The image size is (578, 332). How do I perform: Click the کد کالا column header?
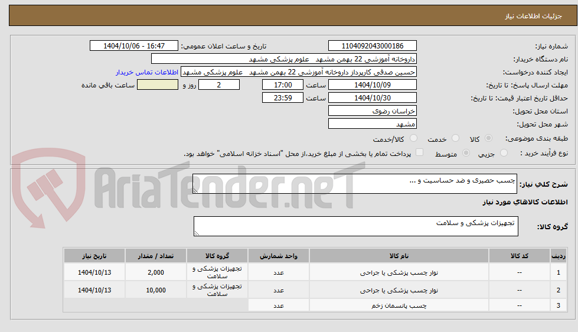click(x=520, y=256)
